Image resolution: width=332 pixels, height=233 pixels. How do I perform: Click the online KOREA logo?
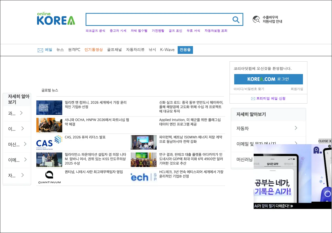[x=56, y=19]
